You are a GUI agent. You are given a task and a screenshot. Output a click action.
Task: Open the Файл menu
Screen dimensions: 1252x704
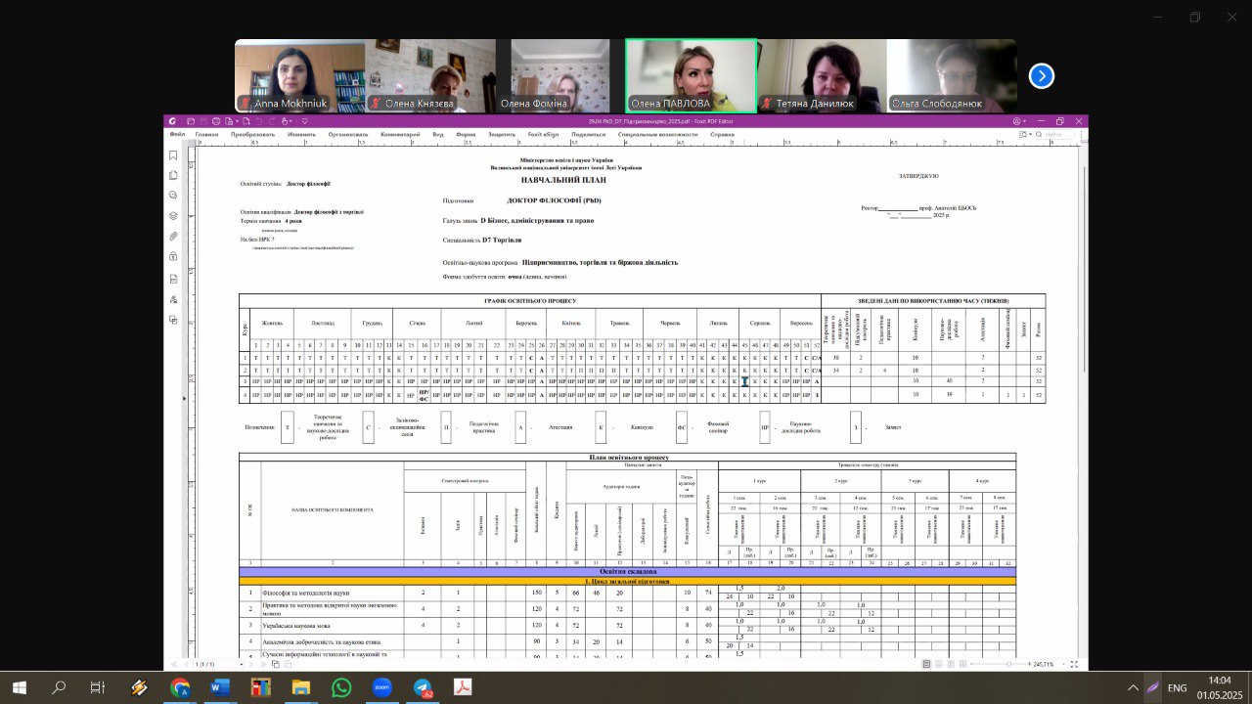coord(177,134)
